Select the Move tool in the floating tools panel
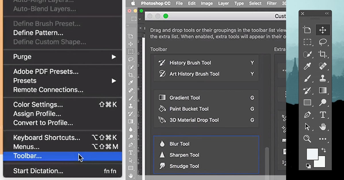The image size is (344, 180). tap(323, 30)
